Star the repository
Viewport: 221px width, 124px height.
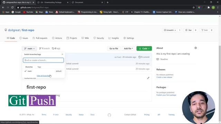tap(189, 30)
